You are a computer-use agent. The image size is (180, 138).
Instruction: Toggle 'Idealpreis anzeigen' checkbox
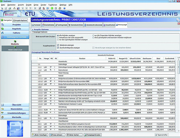58,45
